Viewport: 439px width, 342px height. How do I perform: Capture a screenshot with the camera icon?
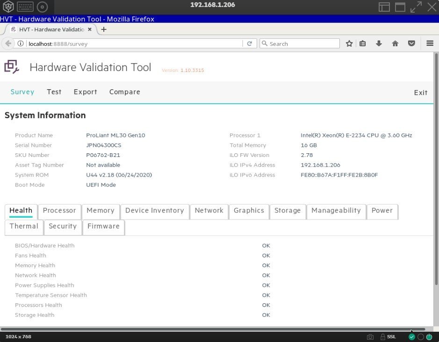point(370,336)
